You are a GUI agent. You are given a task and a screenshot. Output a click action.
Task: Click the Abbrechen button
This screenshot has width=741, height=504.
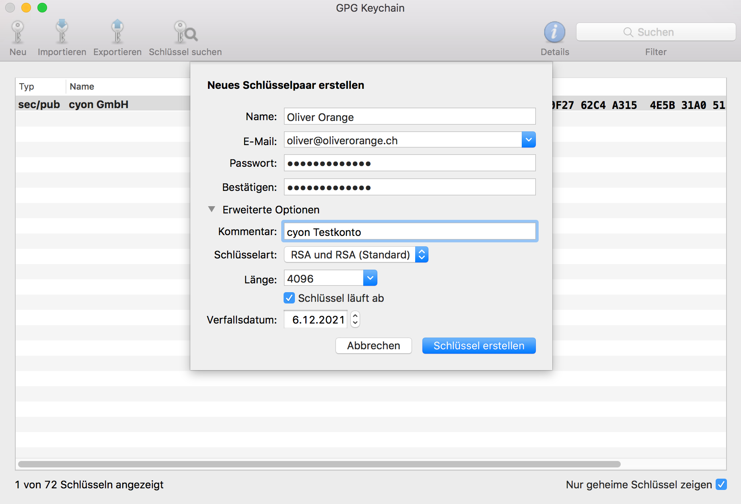374,346
